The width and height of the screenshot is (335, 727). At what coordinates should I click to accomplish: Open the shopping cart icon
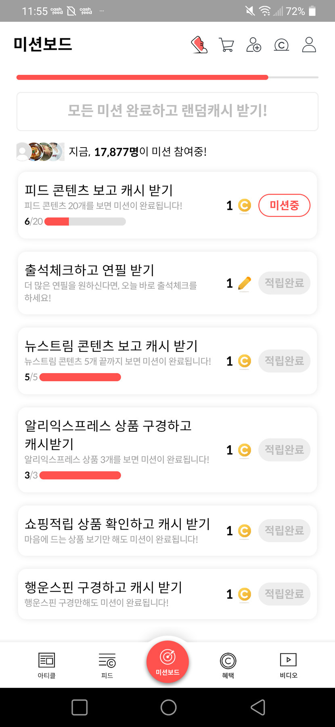[x=226, y=44]
